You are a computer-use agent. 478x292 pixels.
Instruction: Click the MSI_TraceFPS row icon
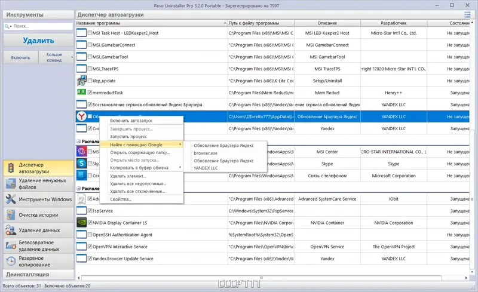click(x=81, y=69)
